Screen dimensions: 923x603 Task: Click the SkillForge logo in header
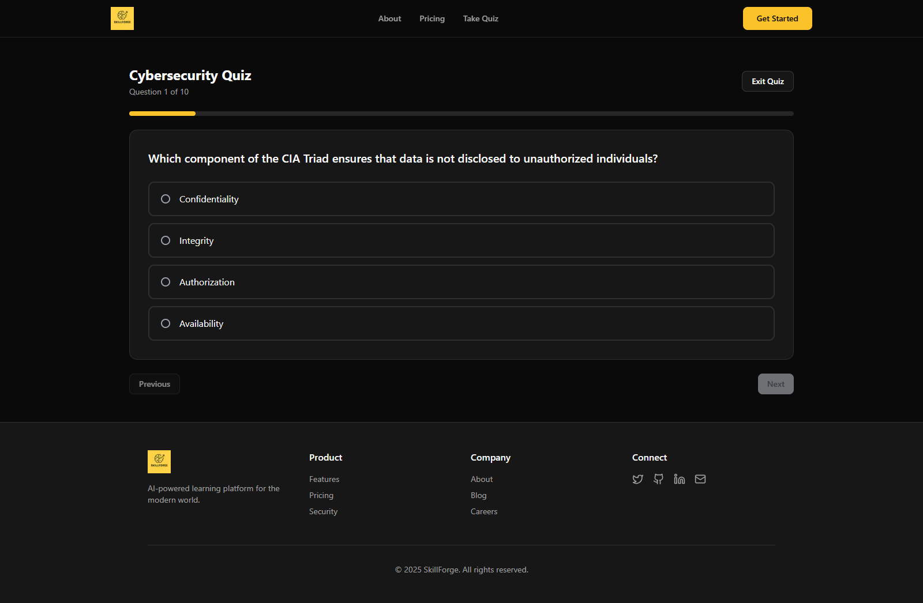coord(122,18)
